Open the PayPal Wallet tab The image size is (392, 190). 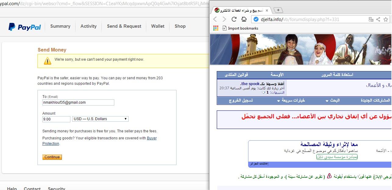(158, 26)
